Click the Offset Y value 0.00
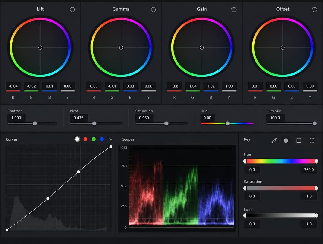The width and height of the screenshot is (323, 244). 310,86
